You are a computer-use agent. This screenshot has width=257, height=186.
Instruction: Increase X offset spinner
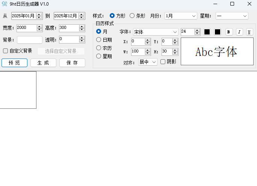pyautogui.click(x=148, y=40)
